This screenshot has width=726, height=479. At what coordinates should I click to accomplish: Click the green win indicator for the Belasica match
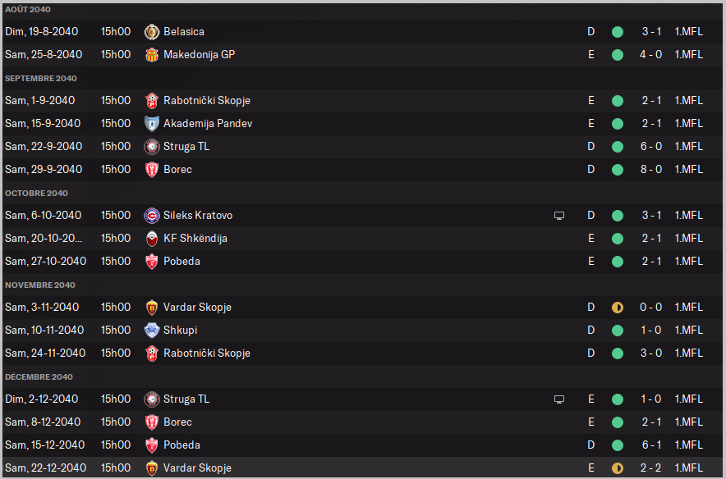point(618,32)
